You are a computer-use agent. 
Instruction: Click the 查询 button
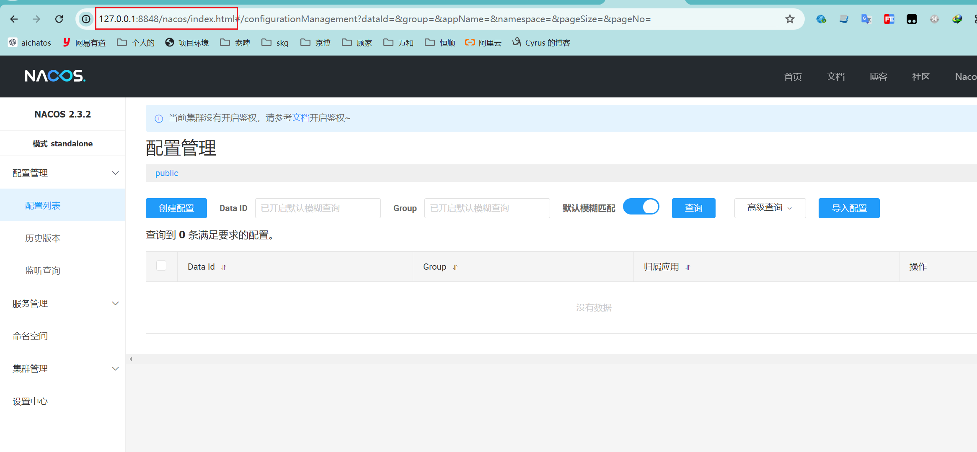(x=693, y=208)
